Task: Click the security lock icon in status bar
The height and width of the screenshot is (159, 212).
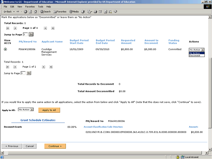Action: (178, 157)
